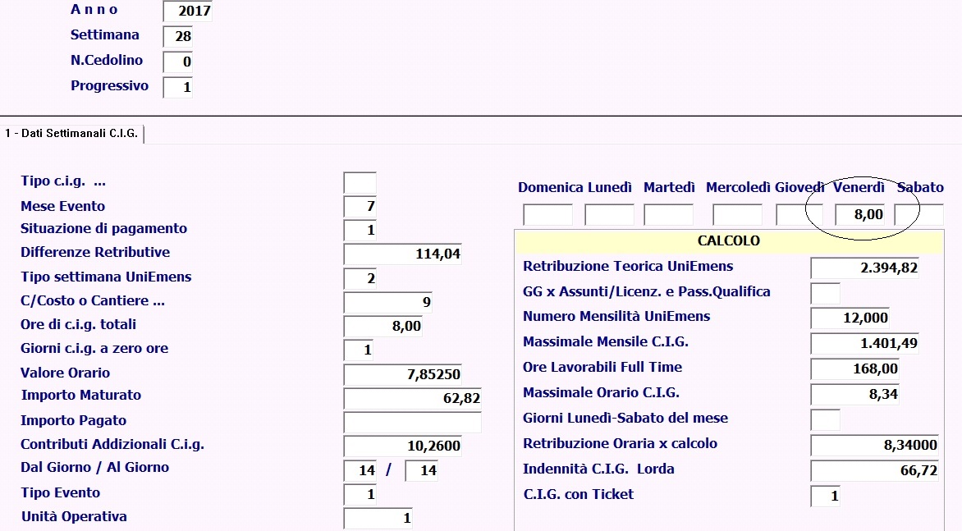Focus the empty Lunedì hours box

coord(609,216)
